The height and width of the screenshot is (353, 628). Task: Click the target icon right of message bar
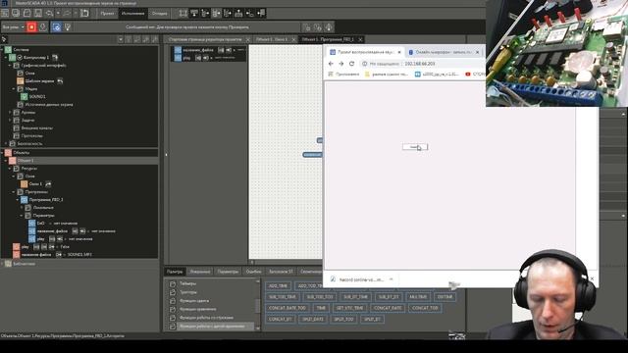pyautogui.click(x=329, y=27)
